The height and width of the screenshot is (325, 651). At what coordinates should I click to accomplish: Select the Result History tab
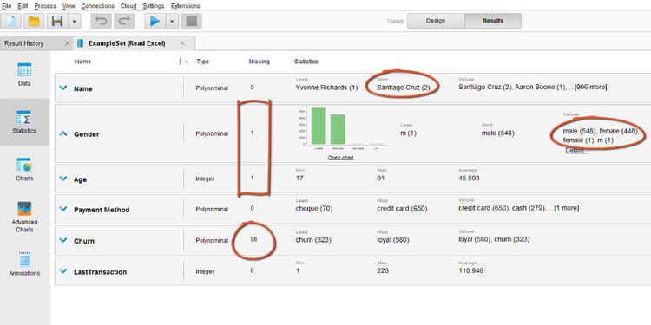[x=23, y=43]
